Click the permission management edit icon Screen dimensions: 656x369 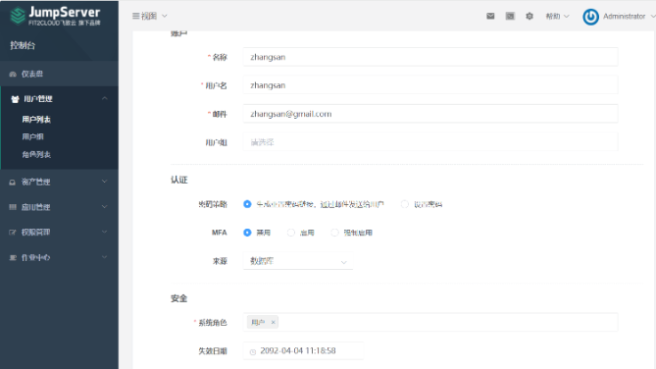tap(13, 232)
